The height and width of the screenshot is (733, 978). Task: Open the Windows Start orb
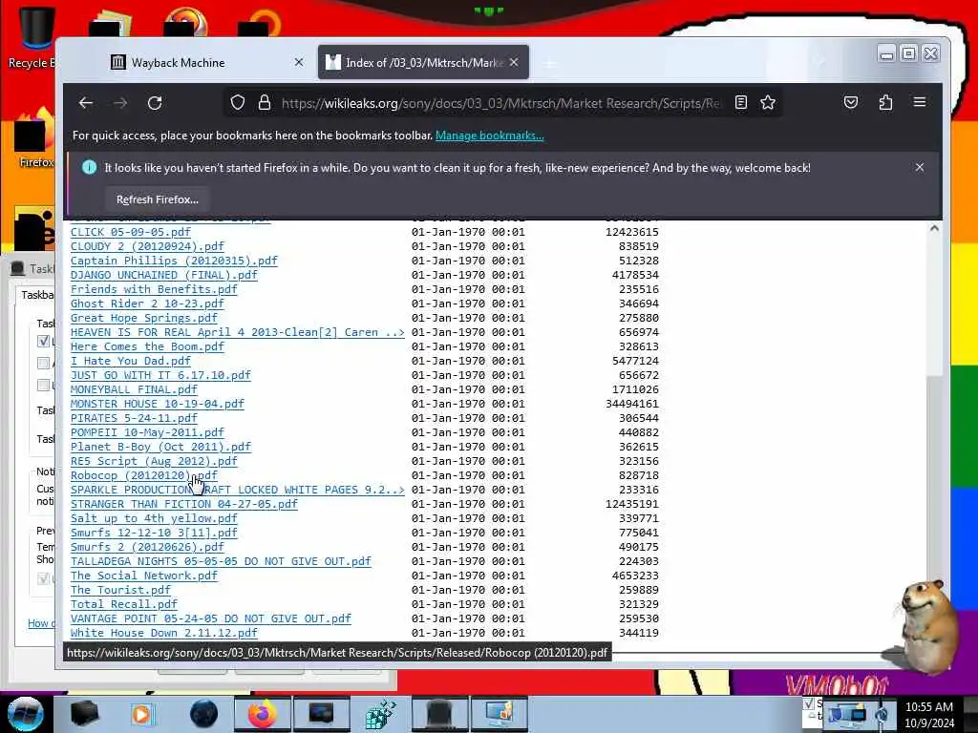(25, 714)
